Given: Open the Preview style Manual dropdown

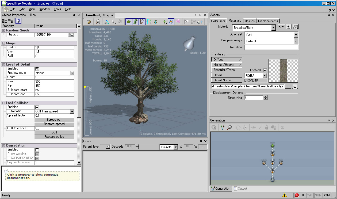Looking at the screenshot, I should [72, 73].
